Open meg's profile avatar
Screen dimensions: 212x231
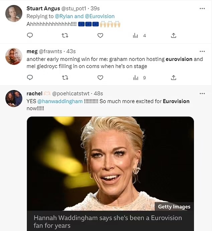[x=14, y=56]
